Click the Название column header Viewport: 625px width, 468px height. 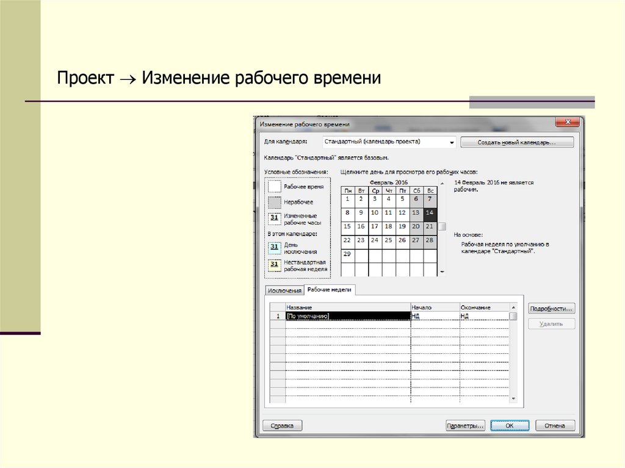pyautogui.click(x=348, y=308)
